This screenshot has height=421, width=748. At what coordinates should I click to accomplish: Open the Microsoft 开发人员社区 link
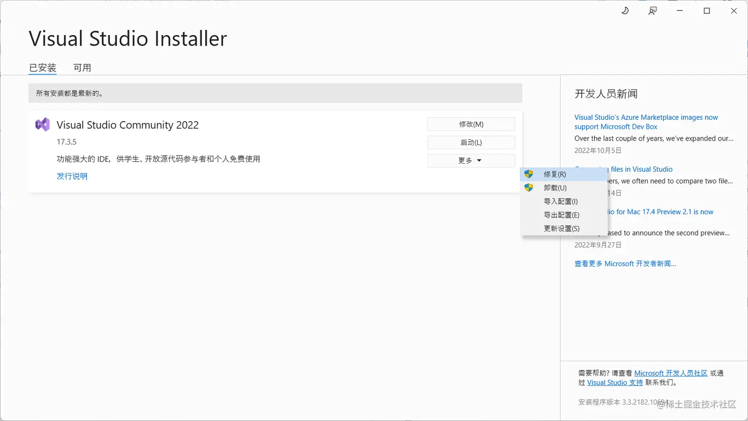tap(670, 373)
